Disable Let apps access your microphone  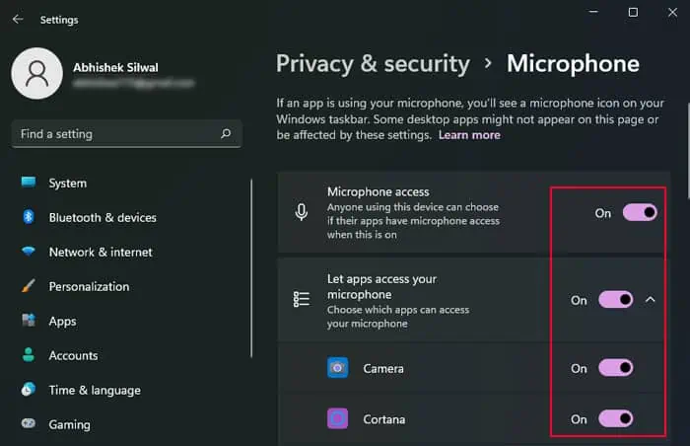[x=616, y=300]
